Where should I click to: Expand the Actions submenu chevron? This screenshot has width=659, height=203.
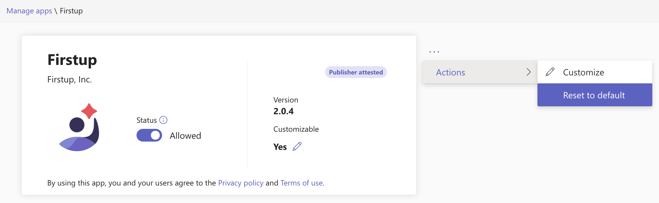529,72
